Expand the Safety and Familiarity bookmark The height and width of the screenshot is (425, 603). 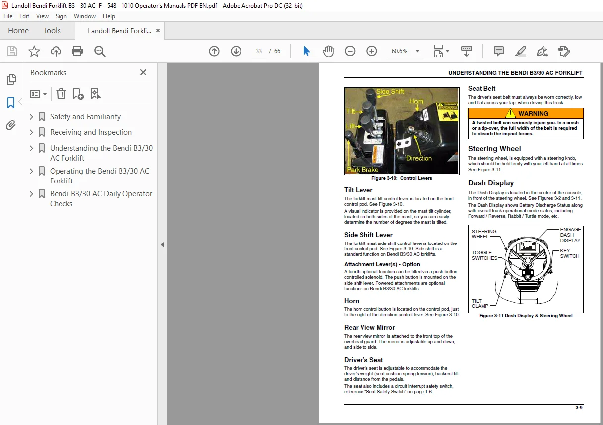coord(31,117)
